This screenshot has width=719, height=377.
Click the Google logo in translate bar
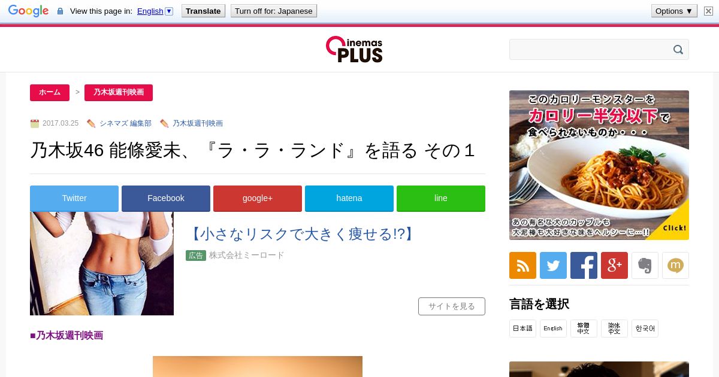pos(28,11)
